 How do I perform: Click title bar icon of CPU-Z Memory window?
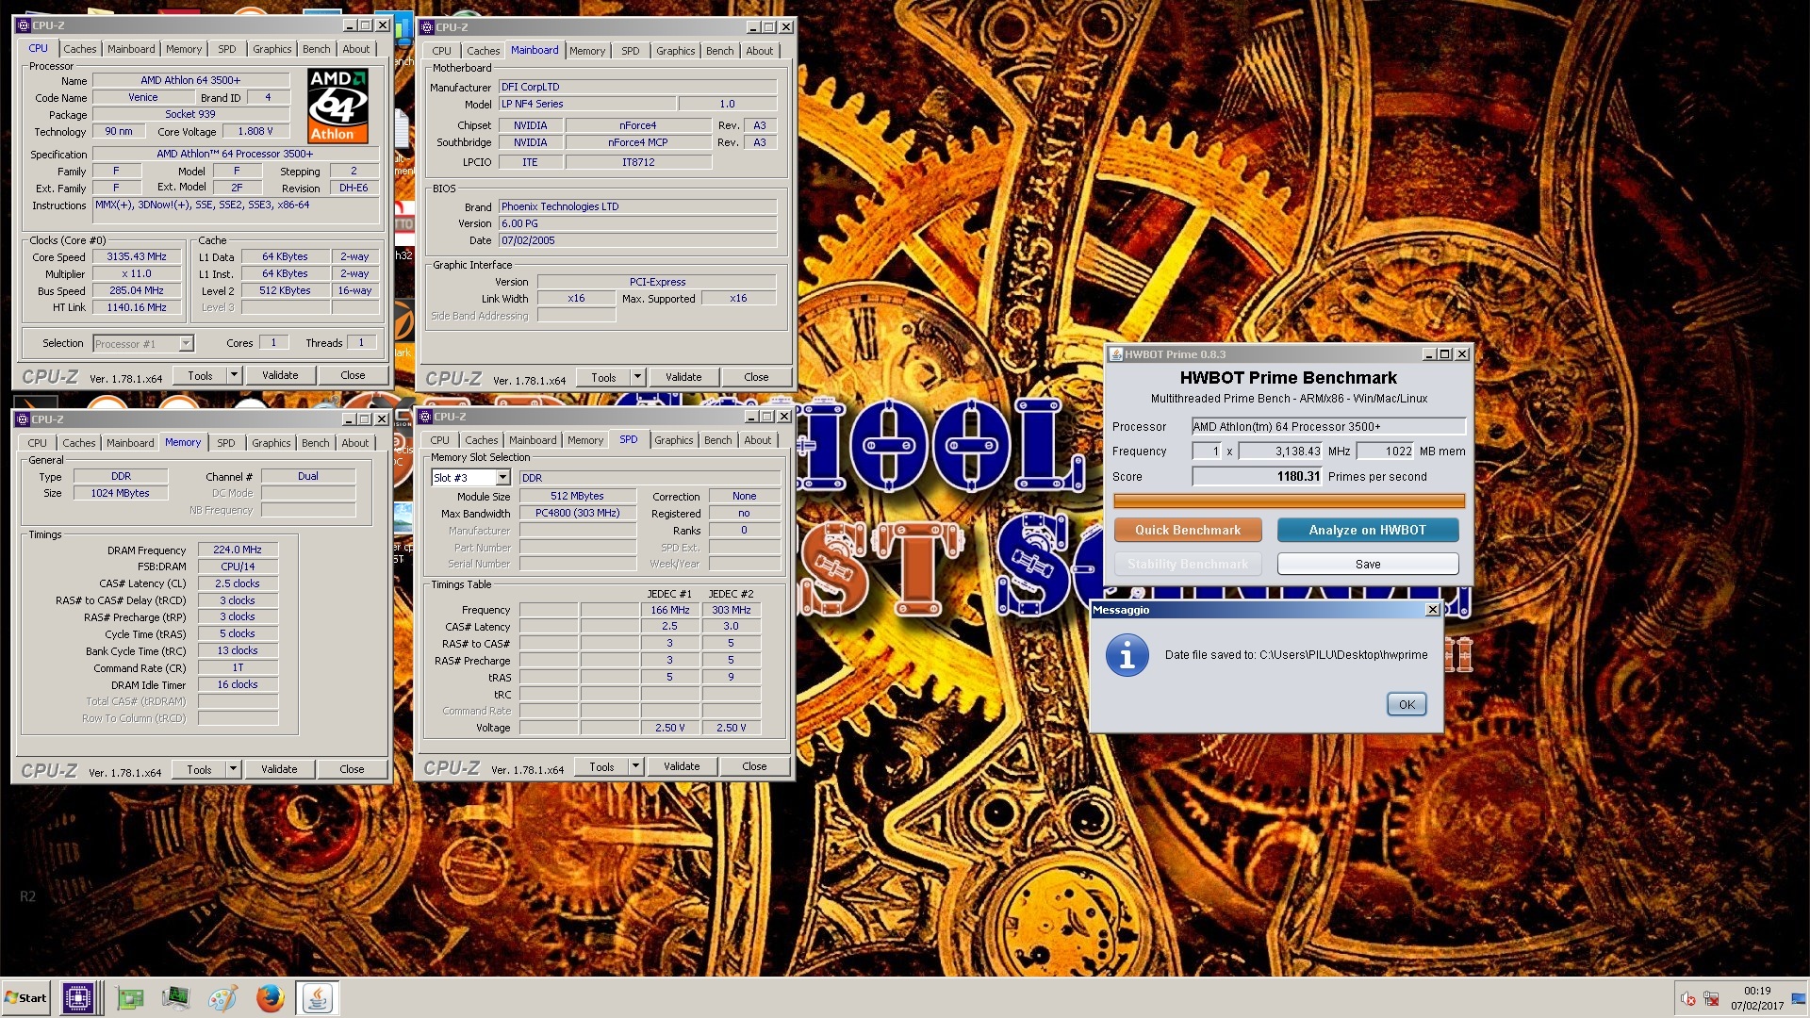[24, 419]
